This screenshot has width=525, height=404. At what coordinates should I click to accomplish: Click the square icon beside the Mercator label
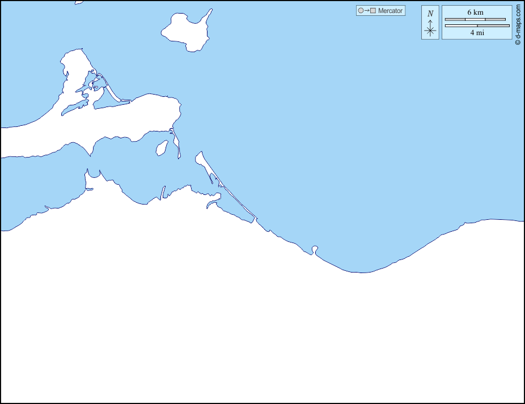[373, 11]
